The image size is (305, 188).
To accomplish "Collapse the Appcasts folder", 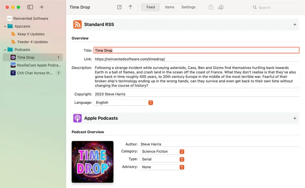I will pos(5,26).
